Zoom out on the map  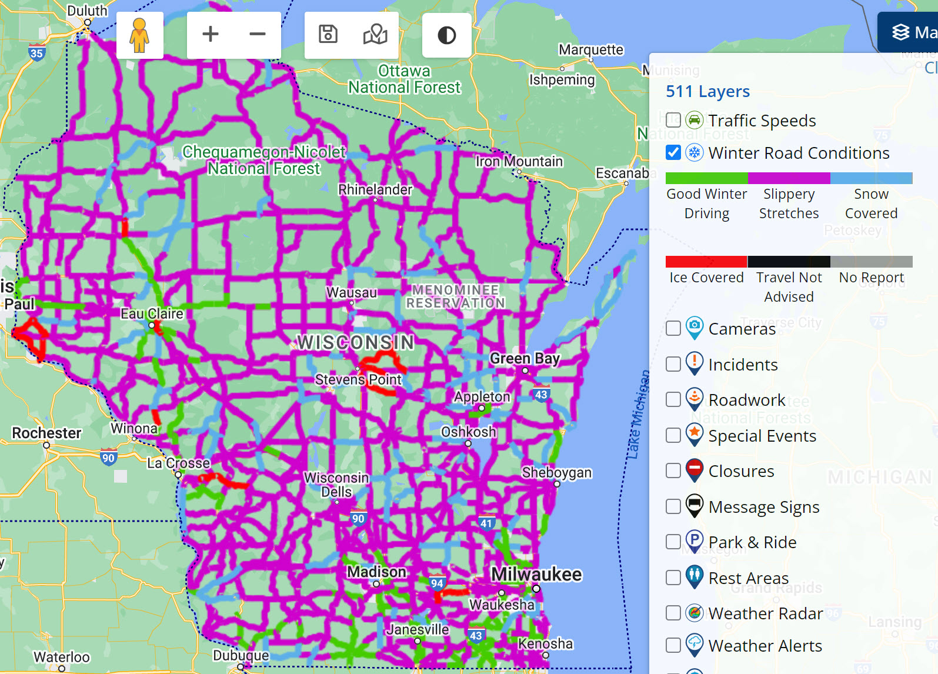tap(258, 35)
